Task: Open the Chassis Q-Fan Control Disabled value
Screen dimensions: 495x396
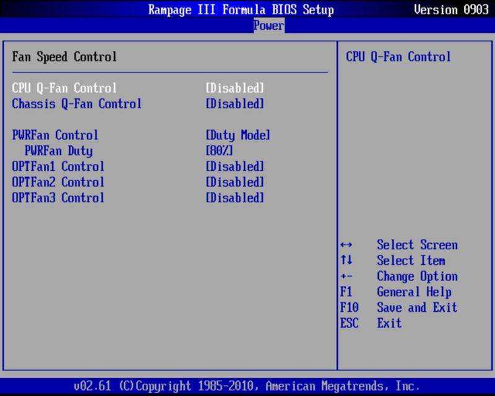Action: [235, 103]
